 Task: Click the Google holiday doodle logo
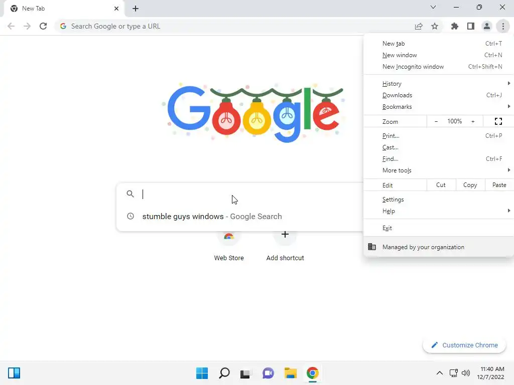[x=253, y=113]
